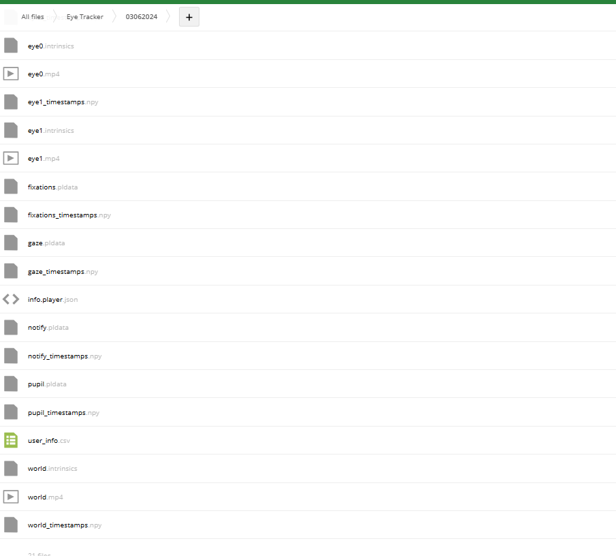The height and width of the screenshot is (556, 616).
Task: Open pupil_timestamps.npy file name
Action: (x=64, y=413)
